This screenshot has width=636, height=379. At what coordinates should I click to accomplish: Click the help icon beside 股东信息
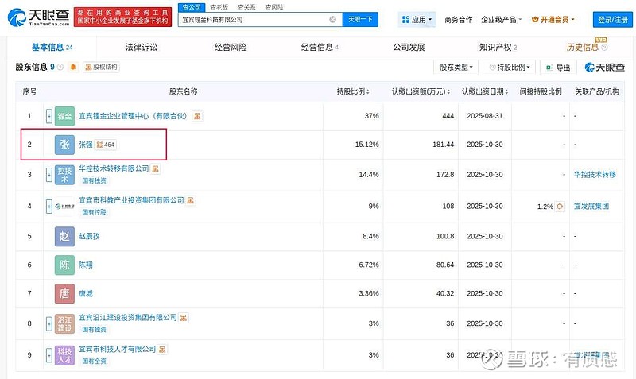click(x=60, y=67)
